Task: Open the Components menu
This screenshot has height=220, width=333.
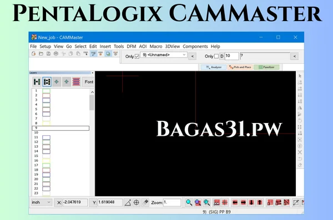Action: [x=195, y=47]
